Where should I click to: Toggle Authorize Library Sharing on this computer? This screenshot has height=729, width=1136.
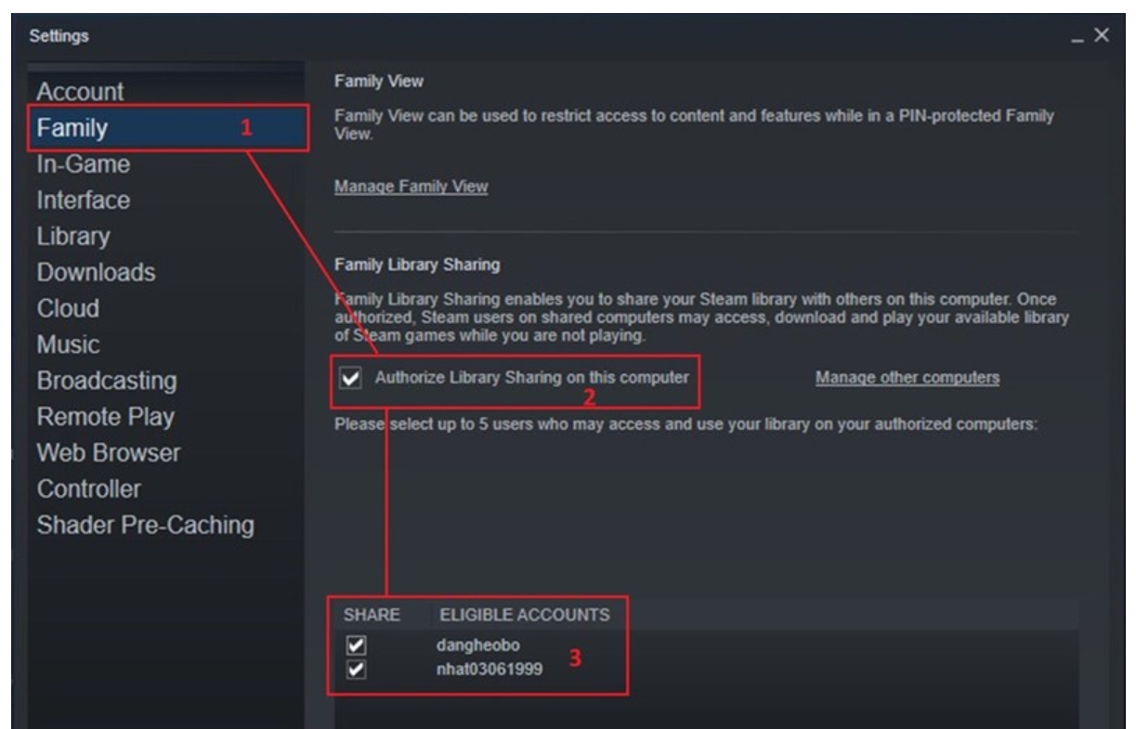(351, 379)
